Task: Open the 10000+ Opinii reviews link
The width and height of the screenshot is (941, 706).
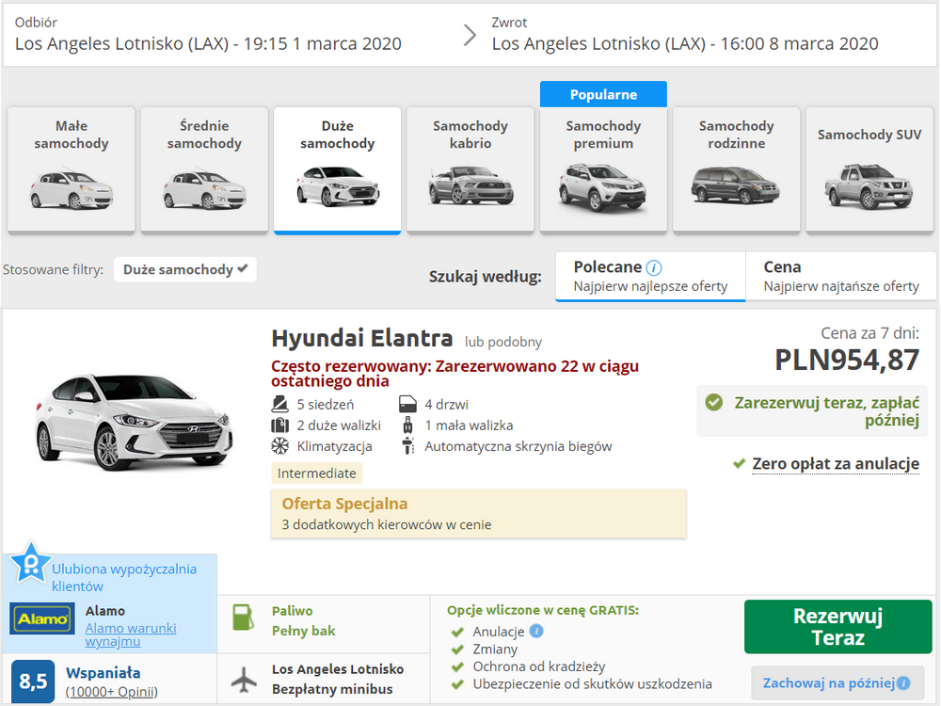Action: (112, 692)
